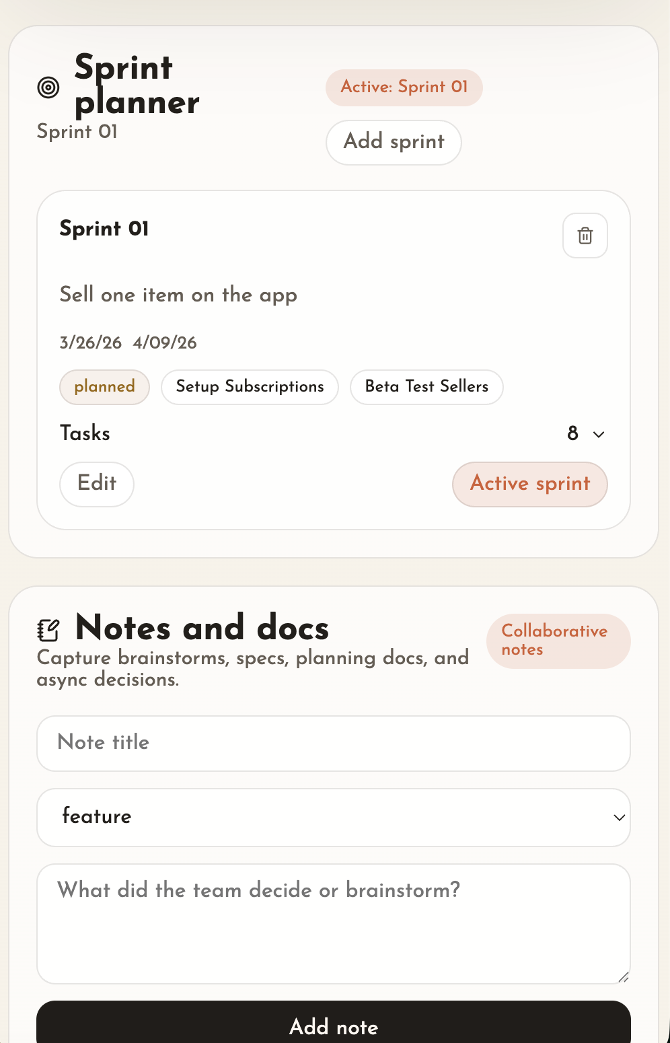Click the planned status badge
The height and width of the screenshot is (1043, 670).
tap(104, 387)
